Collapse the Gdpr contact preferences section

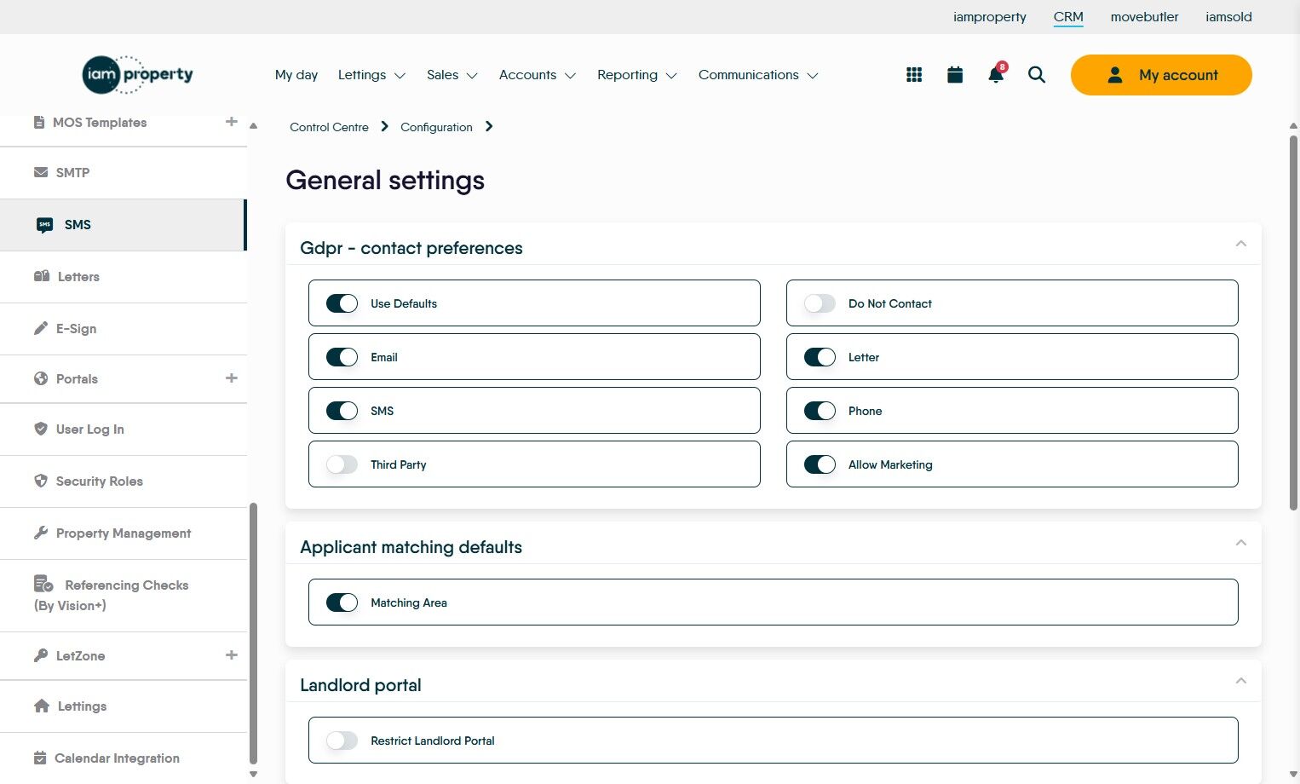click(1240, 244)
